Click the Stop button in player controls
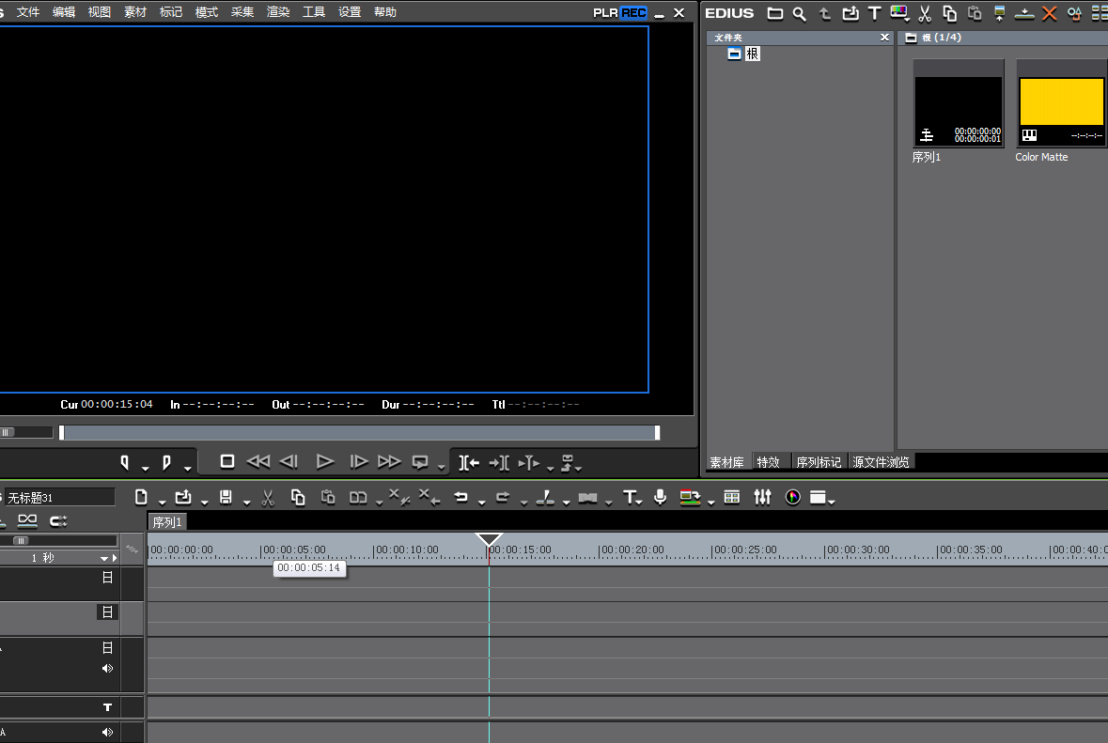Image resolution: width=1108 pixels, height=743 pixels. click(226, 461)
